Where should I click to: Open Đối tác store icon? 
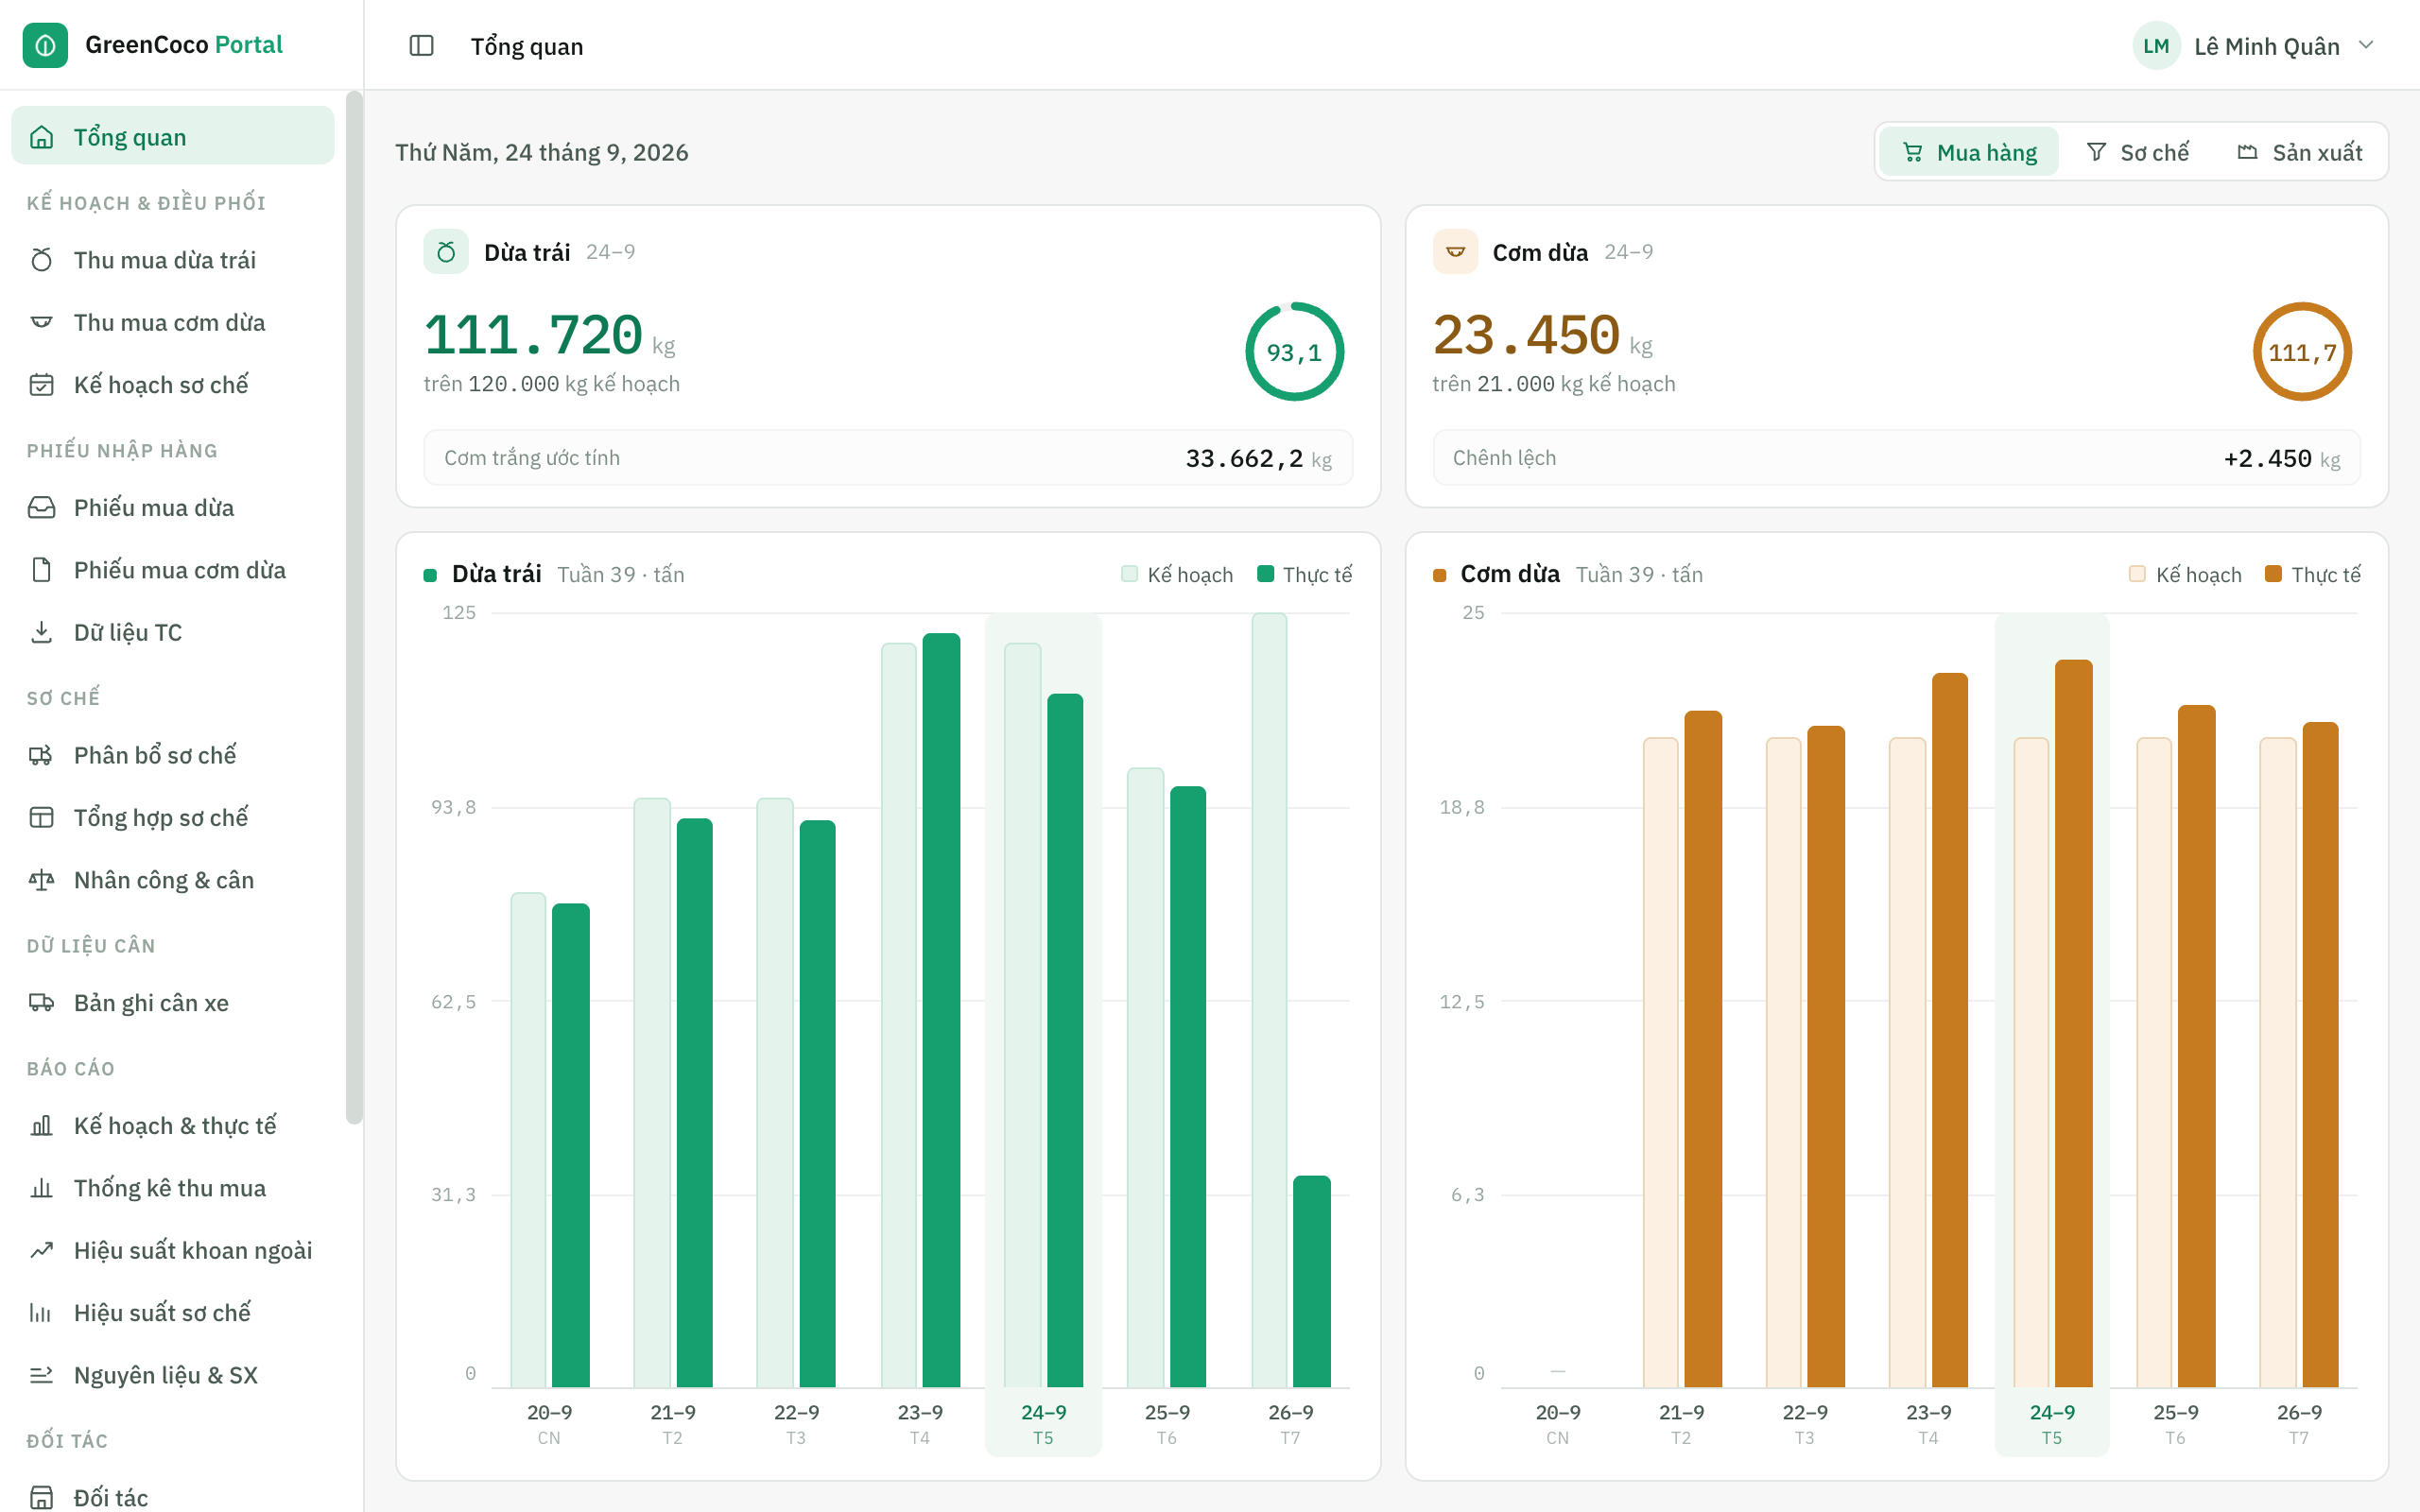(41, 1498)
